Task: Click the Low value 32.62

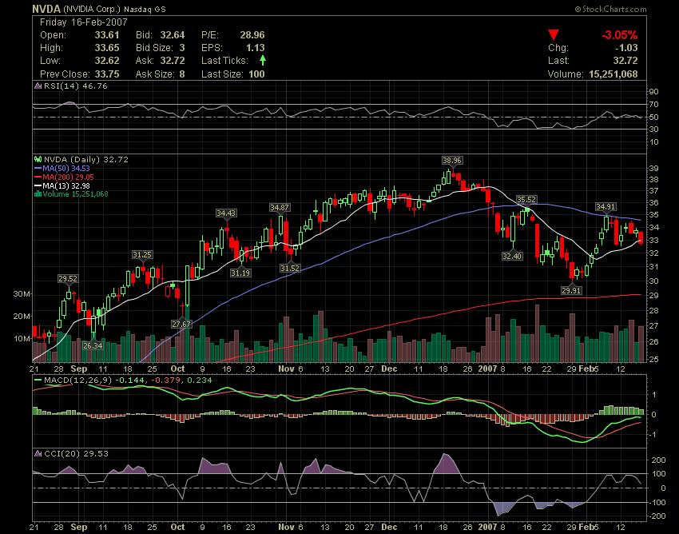Action: pos(107,61)
